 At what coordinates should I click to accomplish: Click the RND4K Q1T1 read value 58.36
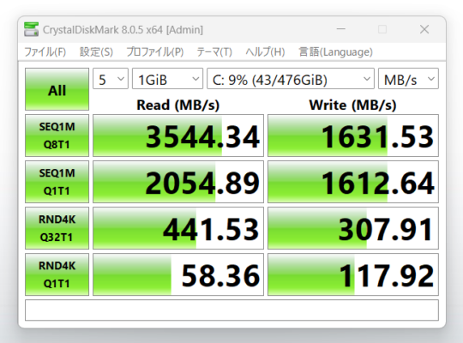point(178,274)
